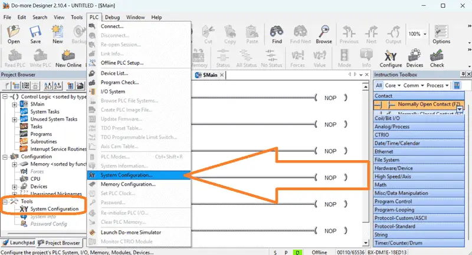Screen dimensions: 472x255
Task: Click the XY Configure toolbar icon
Action: (x=391, y=59)
